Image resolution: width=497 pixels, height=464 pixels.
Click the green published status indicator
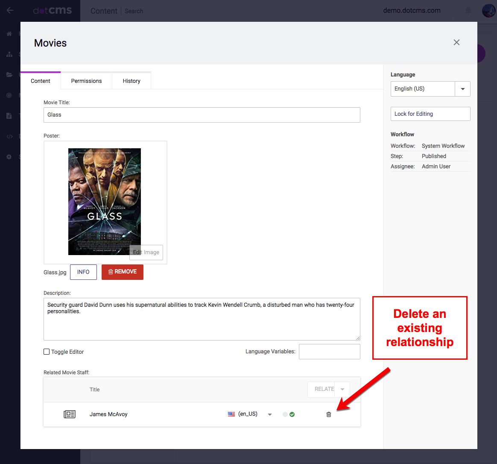click(x=292, y=414)
